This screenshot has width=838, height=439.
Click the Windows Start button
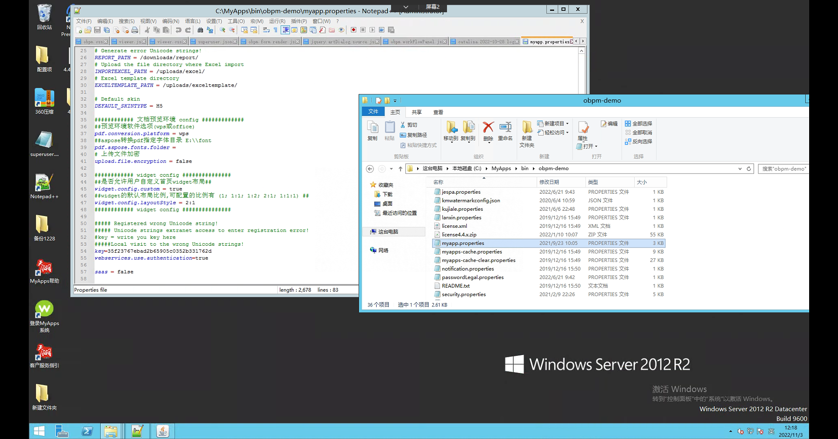tap(39, 431)
